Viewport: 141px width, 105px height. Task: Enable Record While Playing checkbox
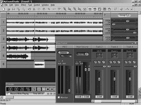tap(8, 94)
